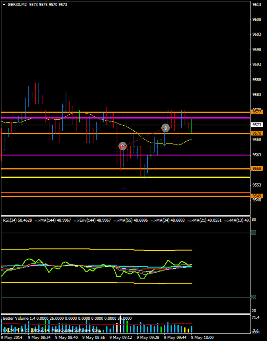Viewport: 267px width, 341px height.
Task: Click the orange trade exit marker
Action: 166,128
